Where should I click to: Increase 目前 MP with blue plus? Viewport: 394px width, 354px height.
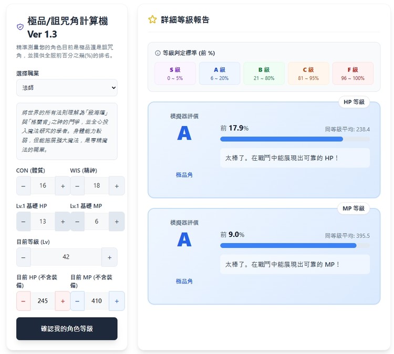pos(117,301)
